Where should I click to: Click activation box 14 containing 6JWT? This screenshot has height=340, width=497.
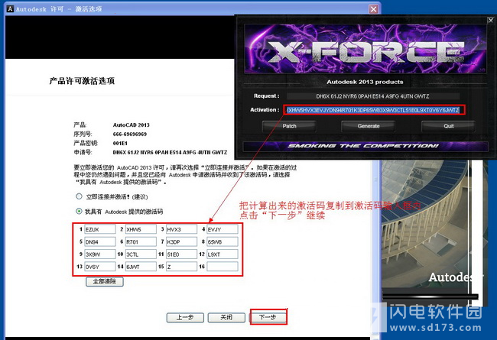coord(141,267)
